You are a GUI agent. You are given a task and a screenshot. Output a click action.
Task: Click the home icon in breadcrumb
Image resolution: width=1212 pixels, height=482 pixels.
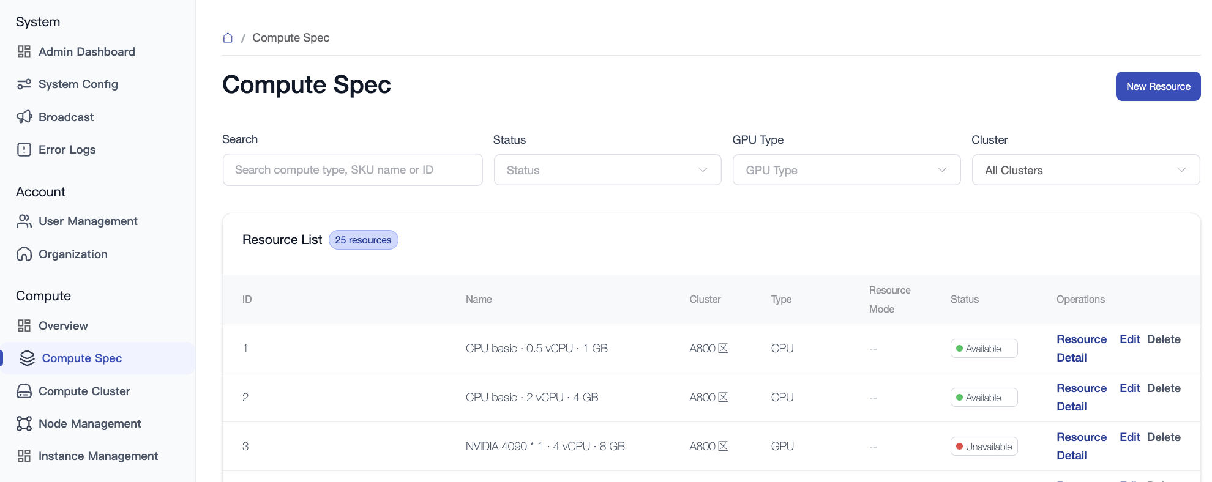click(228, 38)
